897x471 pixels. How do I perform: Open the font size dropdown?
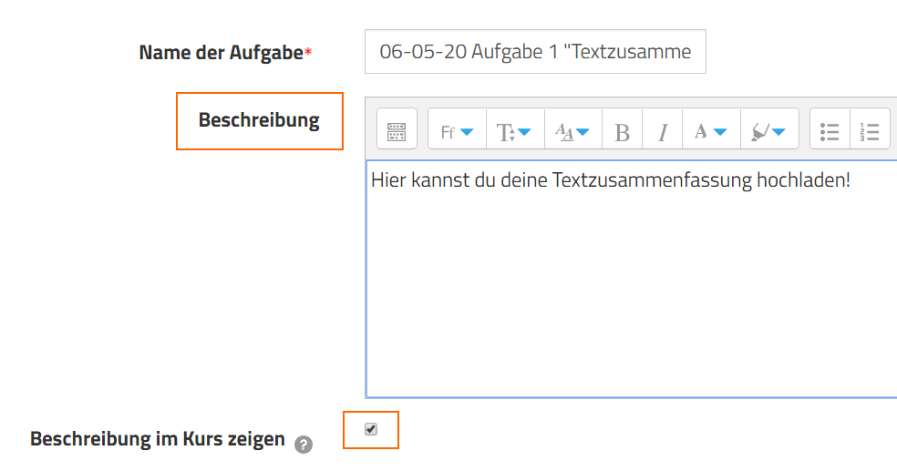(x=514, y=132)
